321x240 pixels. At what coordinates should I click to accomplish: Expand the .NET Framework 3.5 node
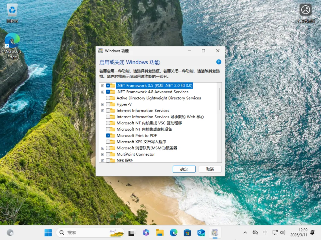coord(103,86)
